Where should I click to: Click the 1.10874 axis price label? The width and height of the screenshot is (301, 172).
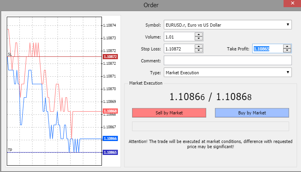(109, 25)
